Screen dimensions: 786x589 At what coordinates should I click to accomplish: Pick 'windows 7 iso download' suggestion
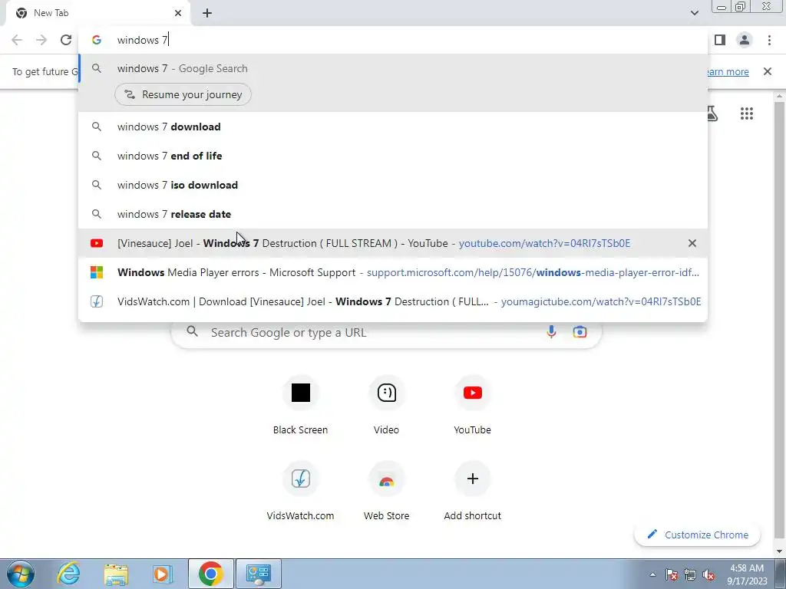click(x=393, y=185)
